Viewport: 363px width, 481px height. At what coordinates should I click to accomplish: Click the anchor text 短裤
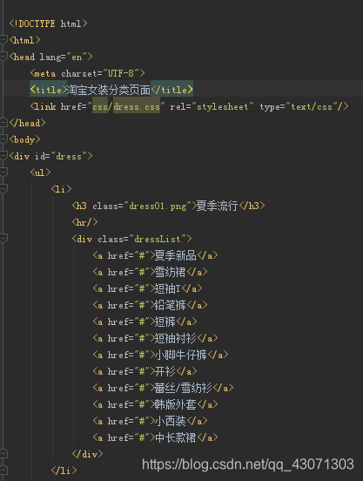coord(165,322)
